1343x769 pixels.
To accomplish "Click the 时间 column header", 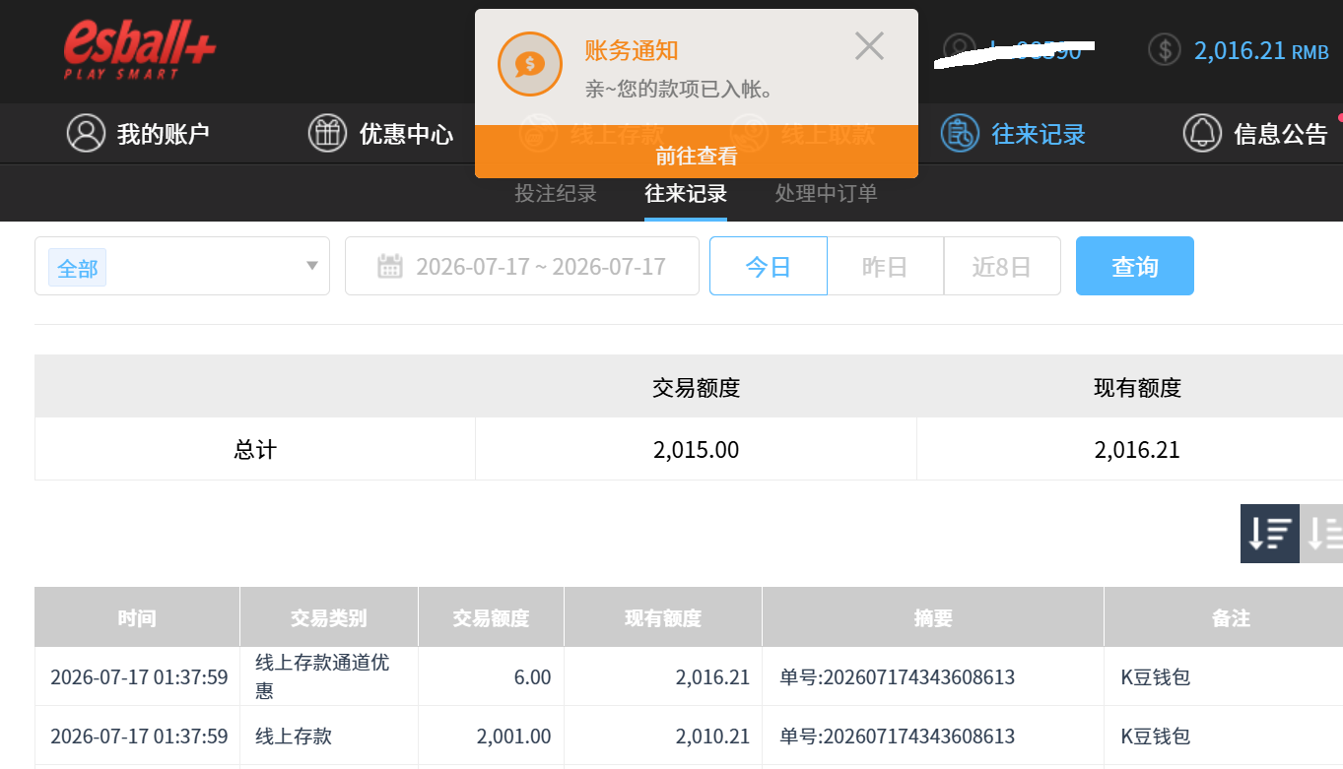I will click(x=137, y=617).
